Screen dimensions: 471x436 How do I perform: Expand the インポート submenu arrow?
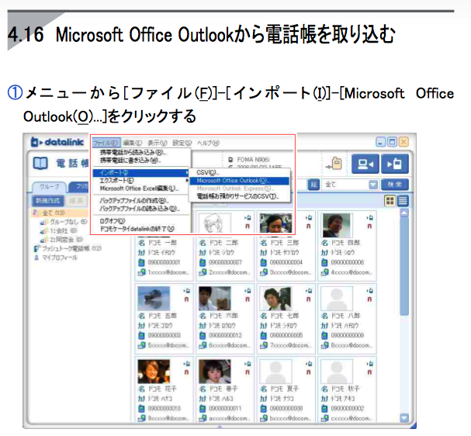(x=188, y=173)
